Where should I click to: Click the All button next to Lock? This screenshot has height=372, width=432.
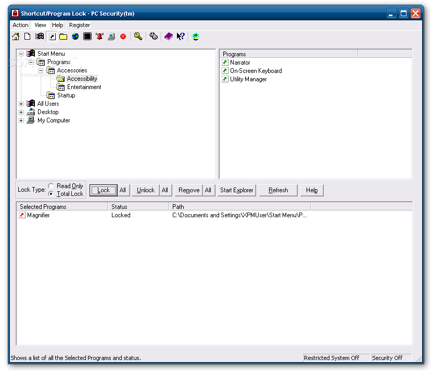click(123, 190)
